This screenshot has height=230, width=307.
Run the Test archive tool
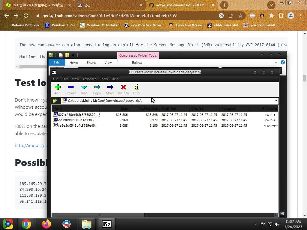click(x=84, y=89)
